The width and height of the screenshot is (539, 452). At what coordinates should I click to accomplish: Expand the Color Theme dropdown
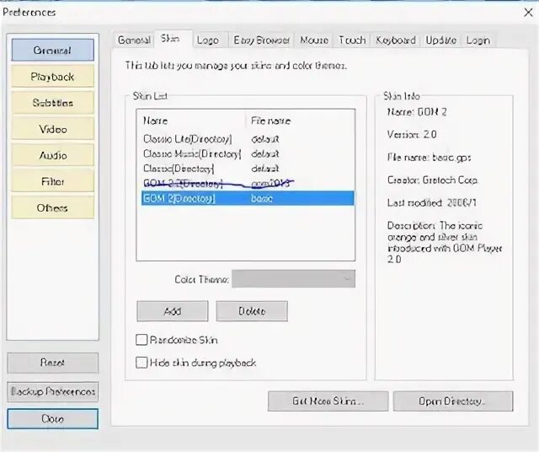294,278
